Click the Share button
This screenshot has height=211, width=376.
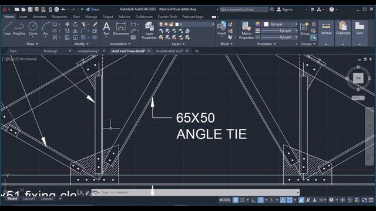point(93,9)
